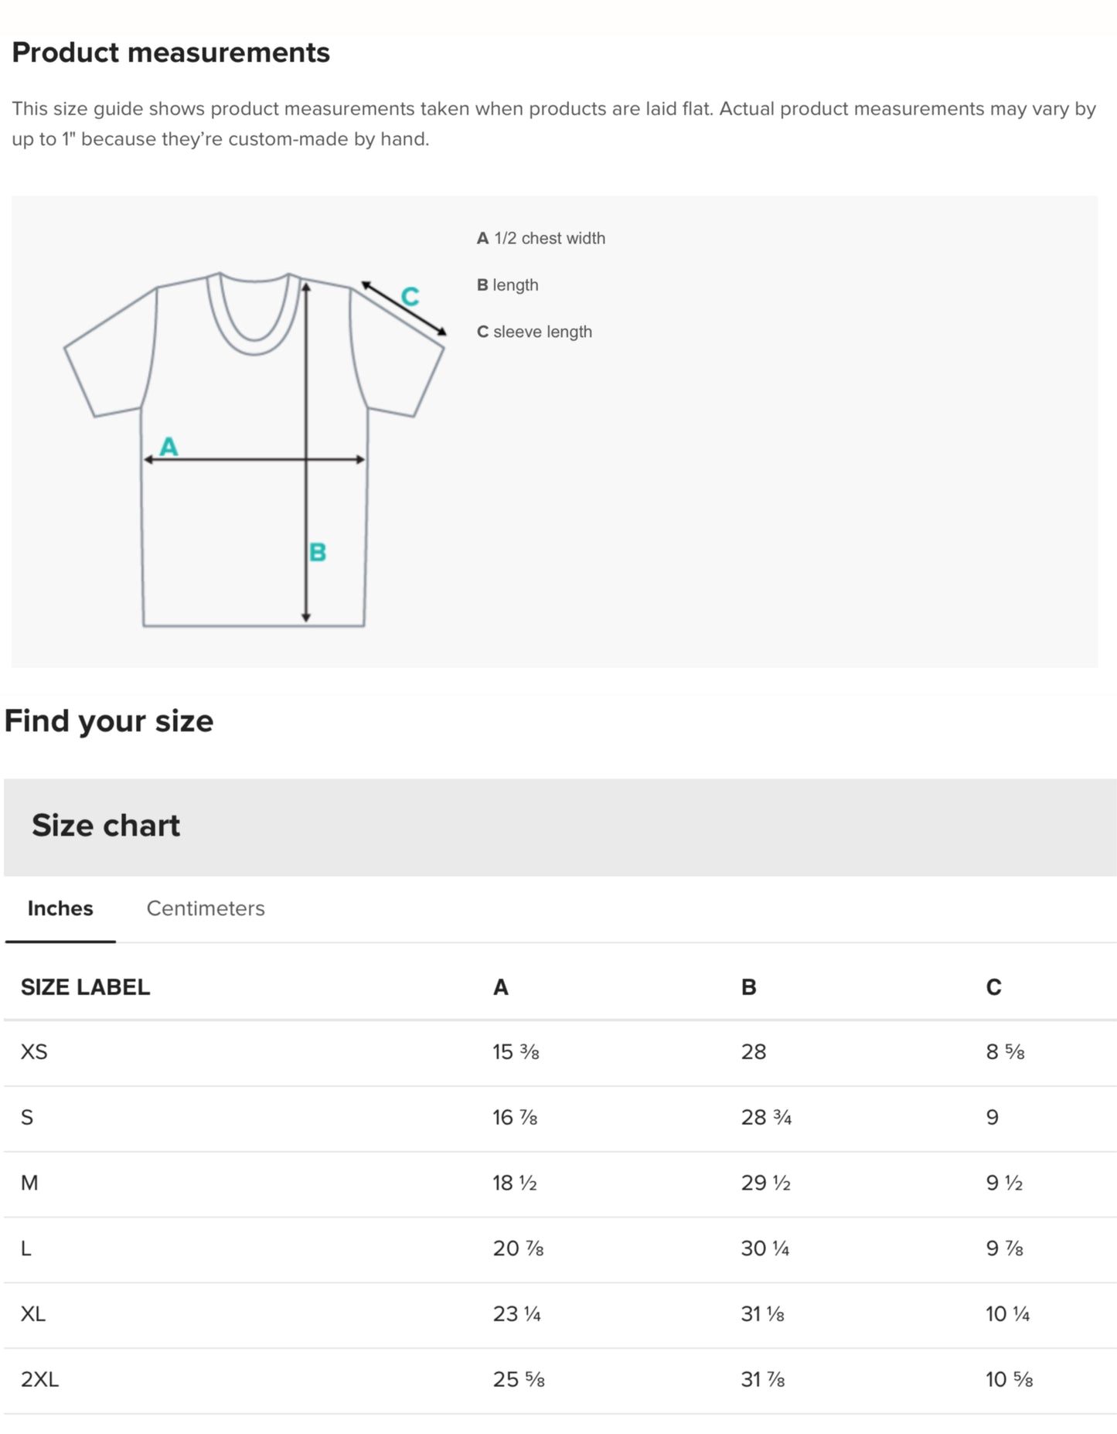The height and width of the screenshot is (1434, 1117).
Task: Click the teal letter A on the diagram
Action: coord(169,447)
